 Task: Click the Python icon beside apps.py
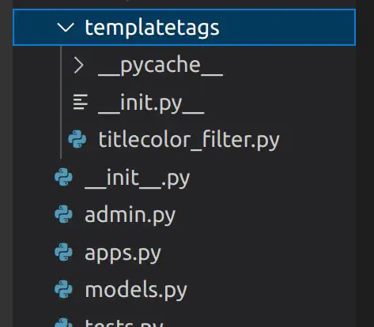pos(63,252)
